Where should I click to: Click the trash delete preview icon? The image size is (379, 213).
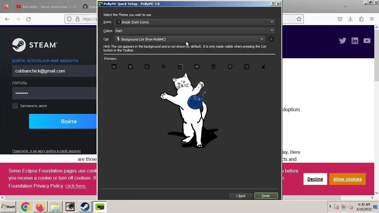click(x=213, y=67)
